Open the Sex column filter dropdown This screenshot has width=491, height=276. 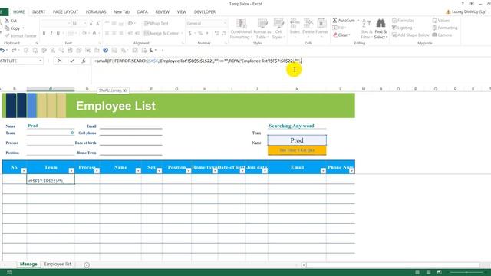click(159, 170)
